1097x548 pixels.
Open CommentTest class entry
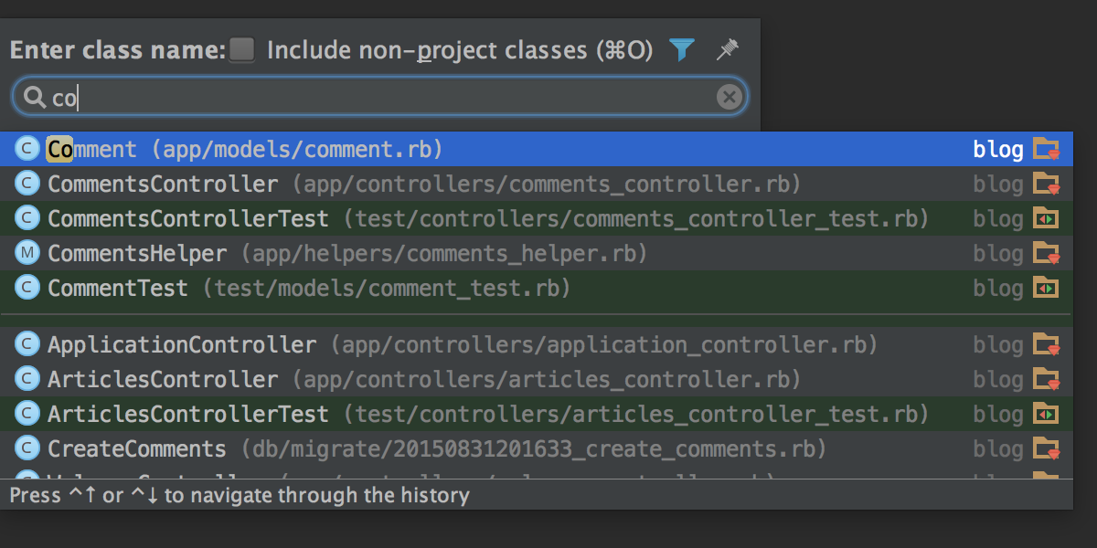(x=537, y=288)
